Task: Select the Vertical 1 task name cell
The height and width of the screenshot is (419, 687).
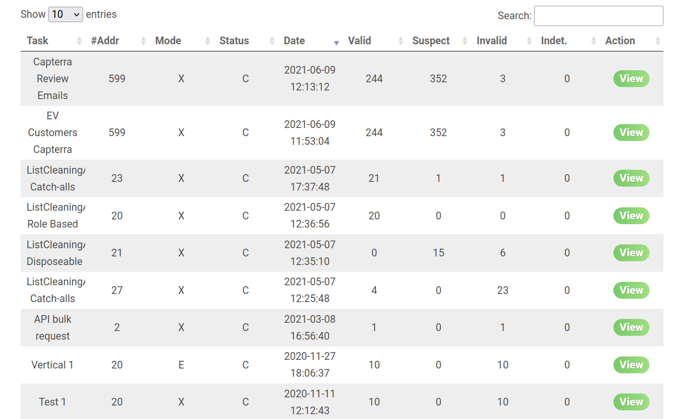Action: click(x=52, y=365)
